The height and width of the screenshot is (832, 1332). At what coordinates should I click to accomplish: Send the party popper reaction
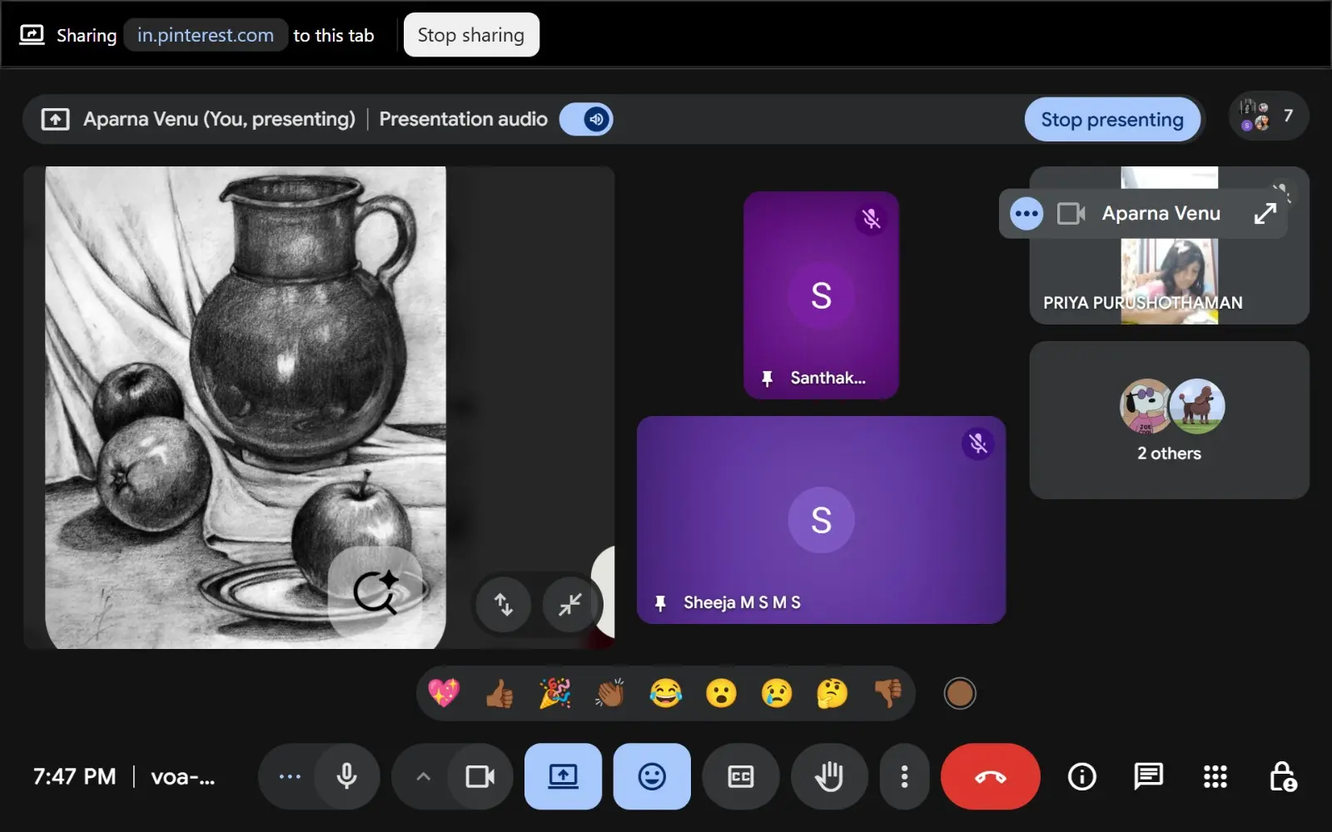click(555, 693)
